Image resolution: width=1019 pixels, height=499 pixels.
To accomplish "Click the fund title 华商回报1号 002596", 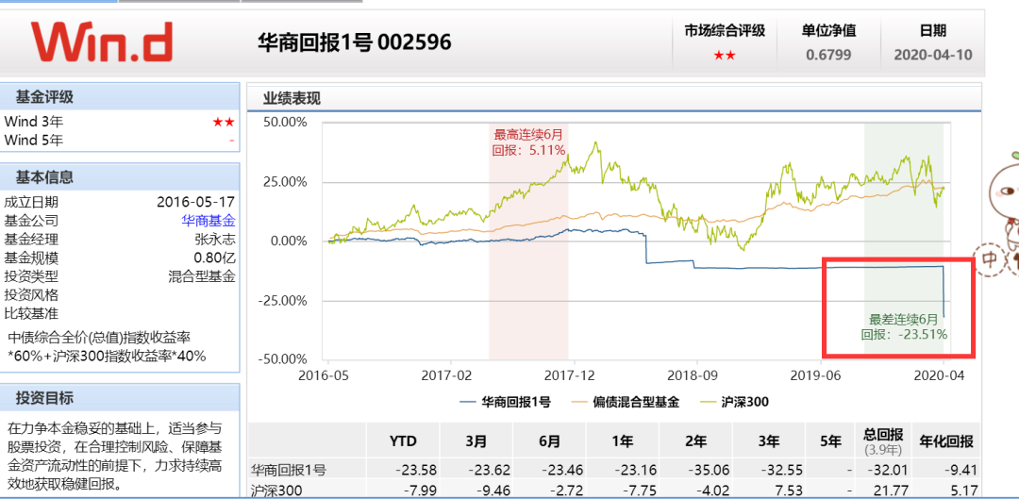I will tap(355, 42).
